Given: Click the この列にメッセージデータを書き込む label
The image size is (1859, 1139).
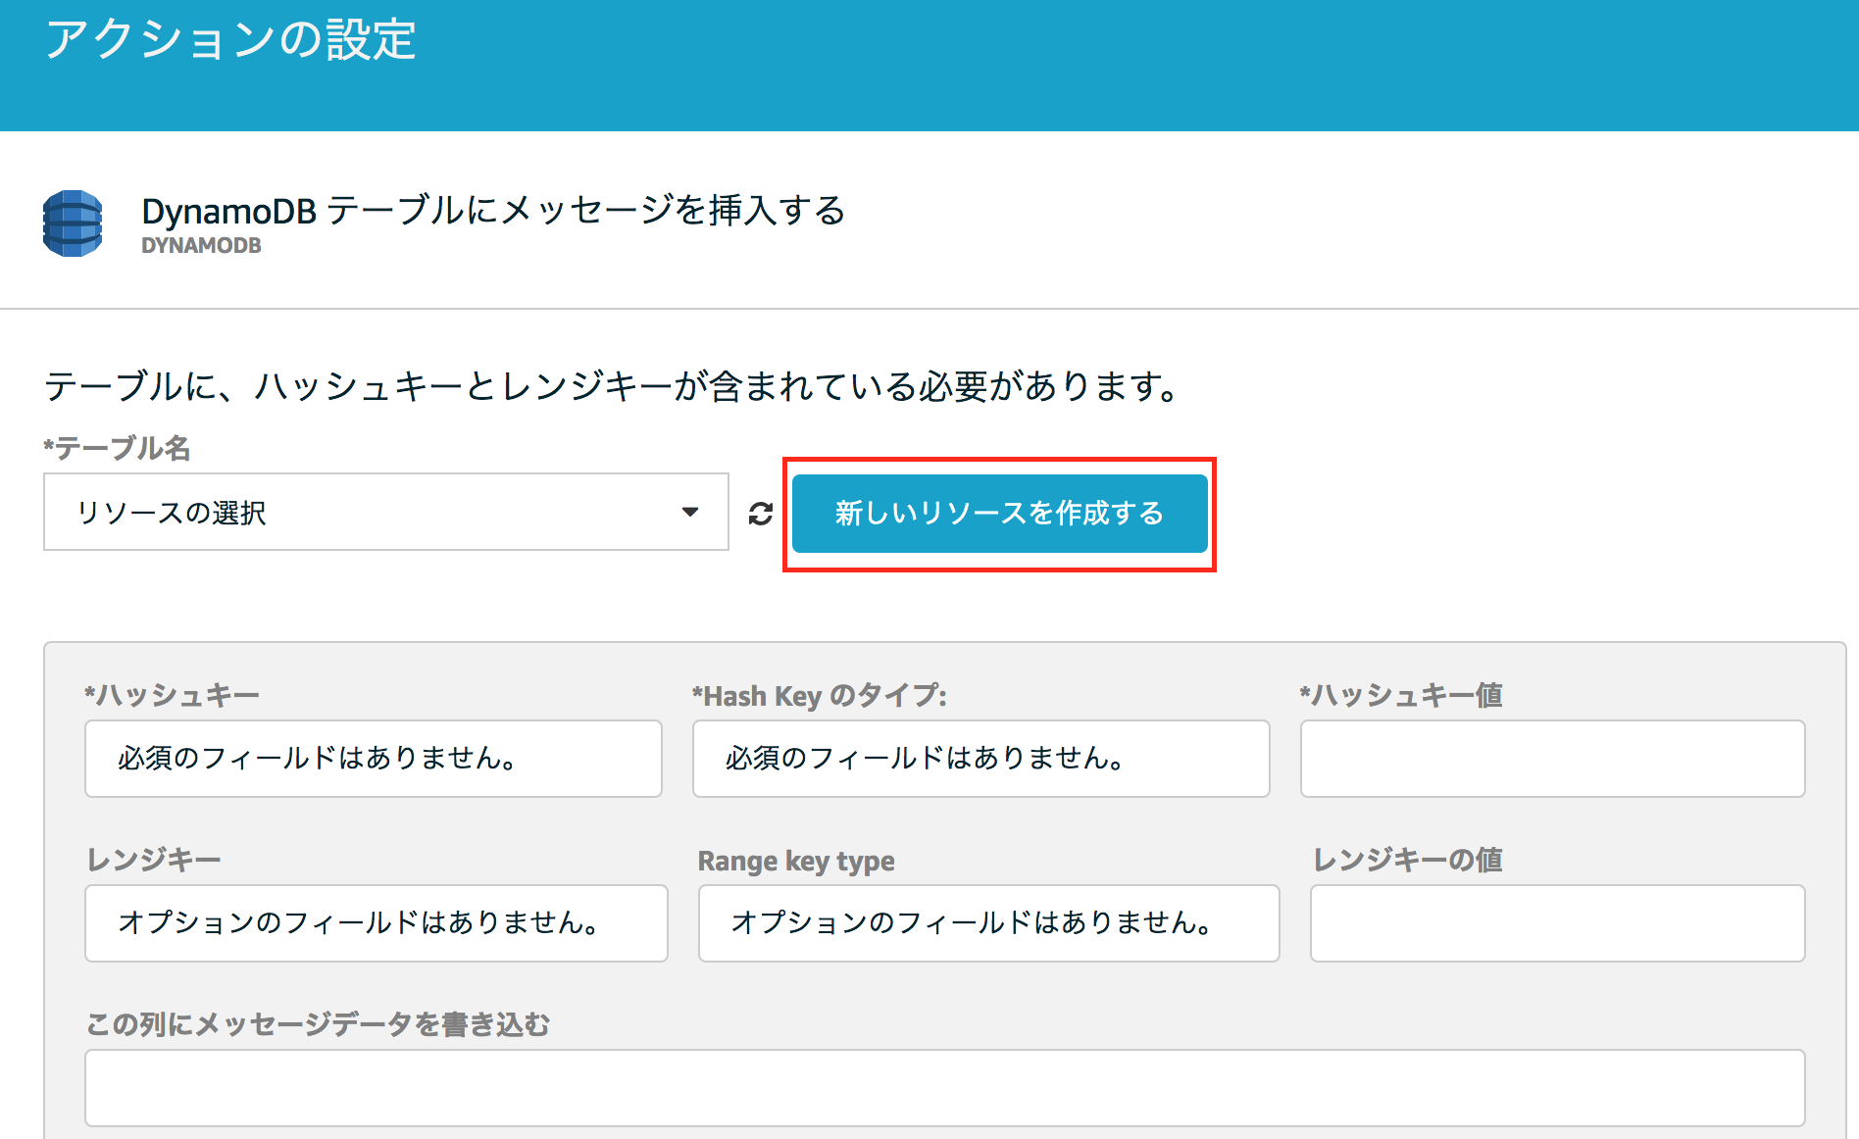Looking at the screenshot, I should (x=318, y=1024).
